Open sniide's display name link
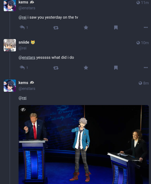This screenshot has width=151, height=184. (24, 42)
